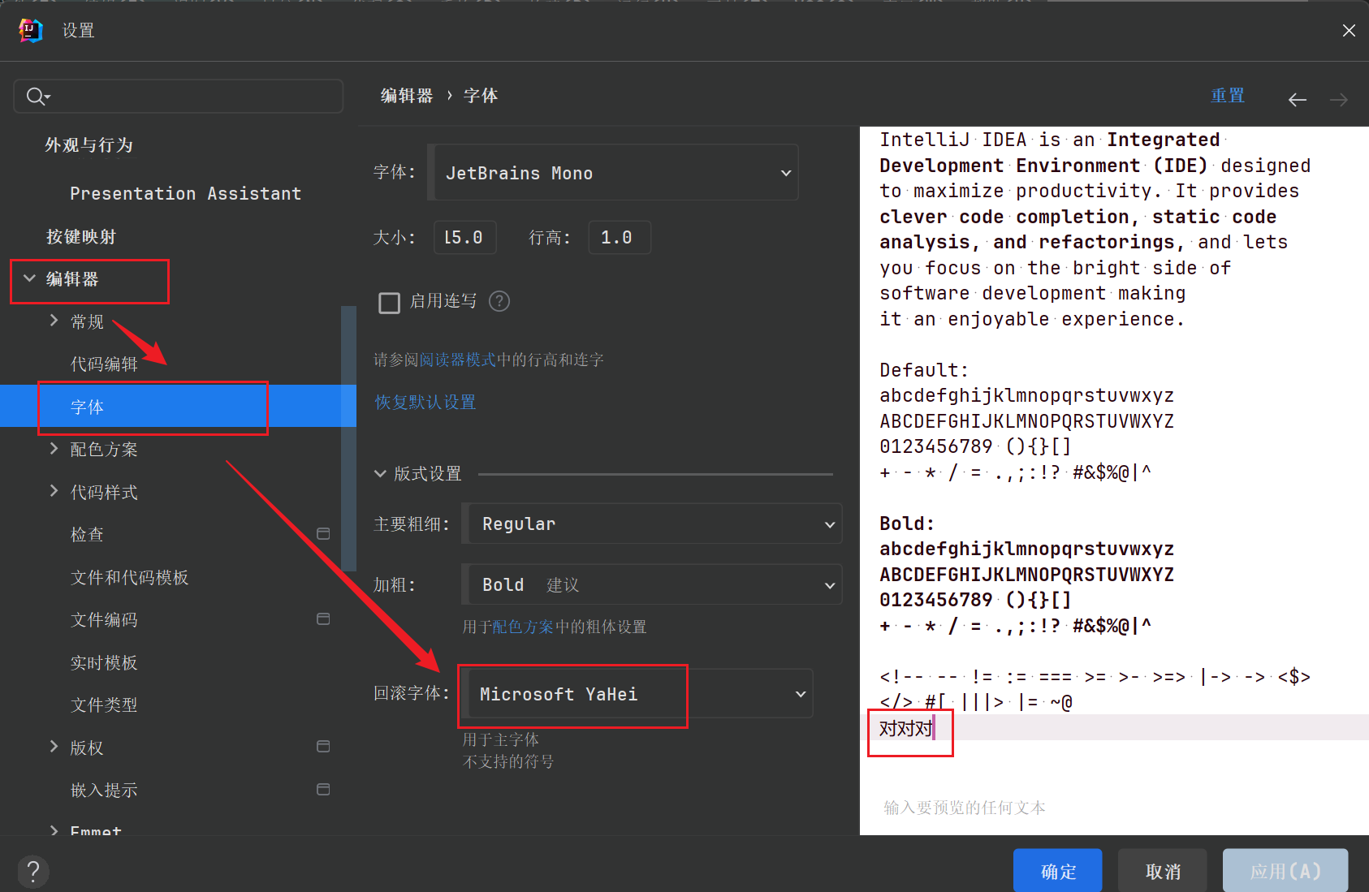The width and height of the screenshot is (1369, 892).
Task: Click the line height field 1.0
Action: click(620, 237)
